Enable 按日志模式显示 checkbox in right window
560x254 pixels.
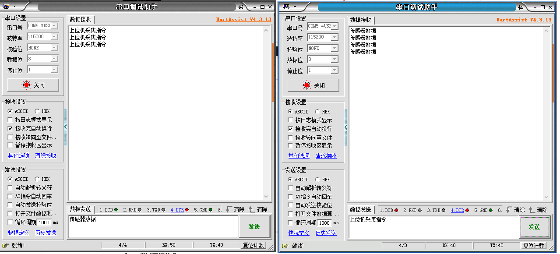click(291, 120)
